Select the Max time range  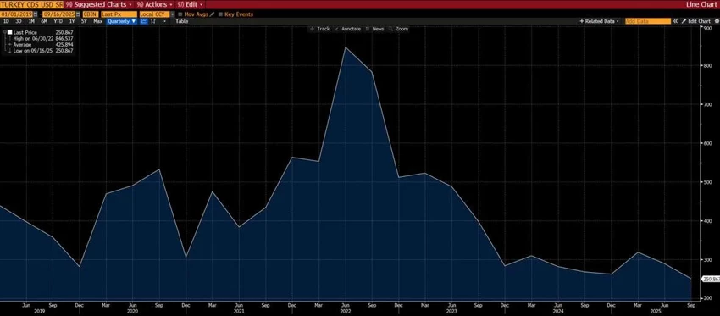97,21
